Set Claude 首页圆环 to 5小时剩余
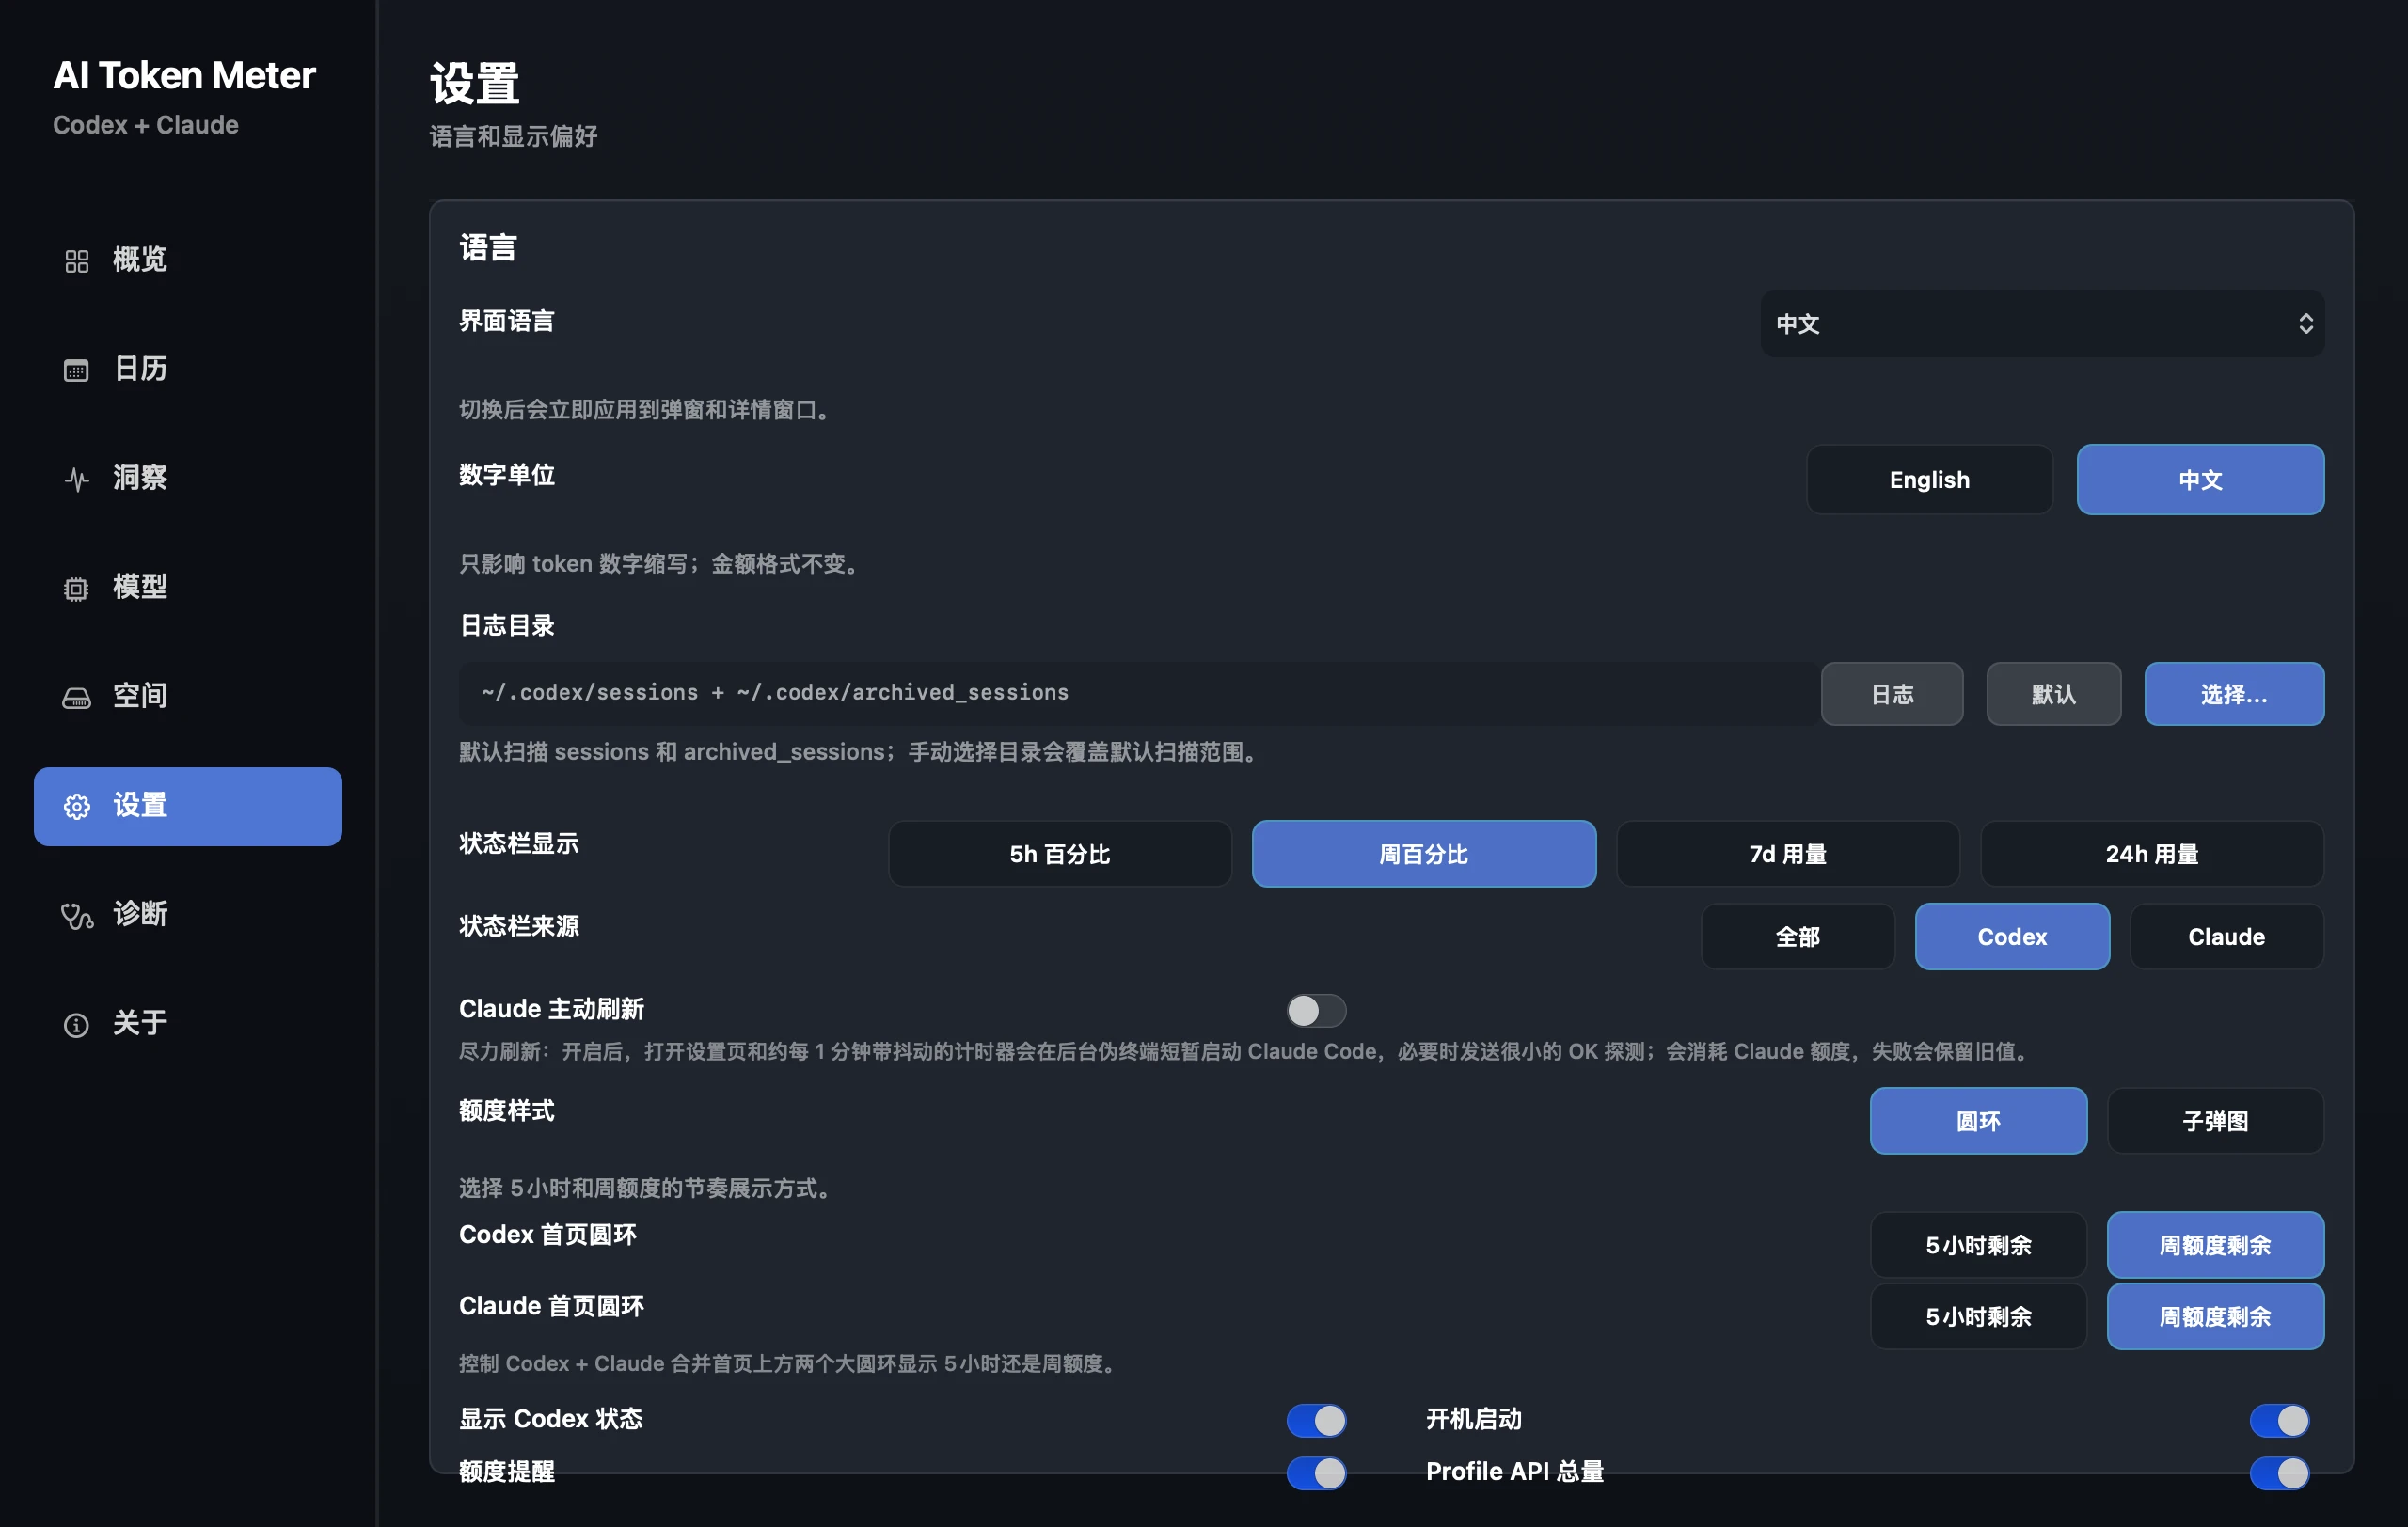The height and width of the screenshot is (1527, 2408). coord(1978,1316)
